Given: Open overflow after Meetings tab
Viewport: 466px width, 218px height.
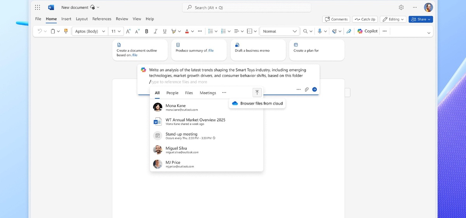Looking at the screenshot, I should [x=224, y=93].
